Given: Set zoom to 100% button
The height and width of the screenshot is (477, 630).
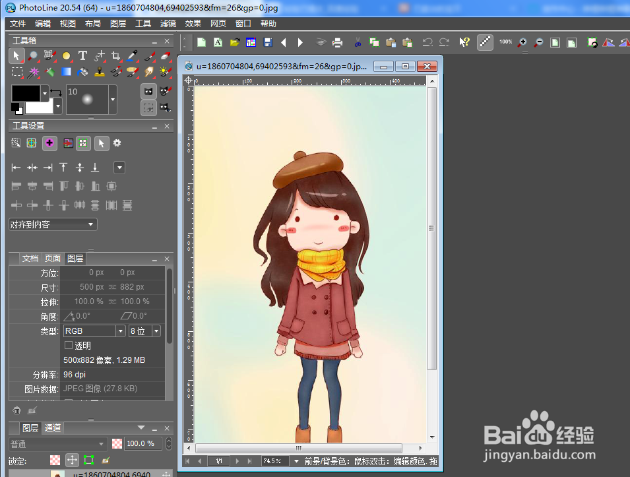Looking at the screenshot, I should tap(505, 42).
